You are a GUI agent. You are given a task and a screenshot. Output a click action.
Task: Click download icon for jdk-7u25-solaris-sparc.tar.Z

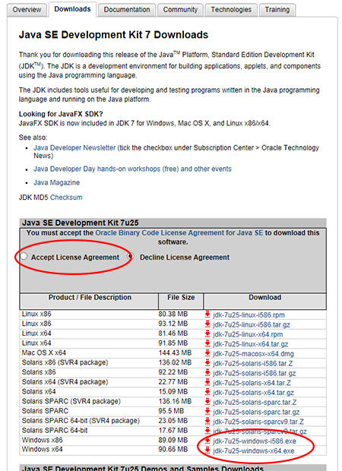[207, 401]
